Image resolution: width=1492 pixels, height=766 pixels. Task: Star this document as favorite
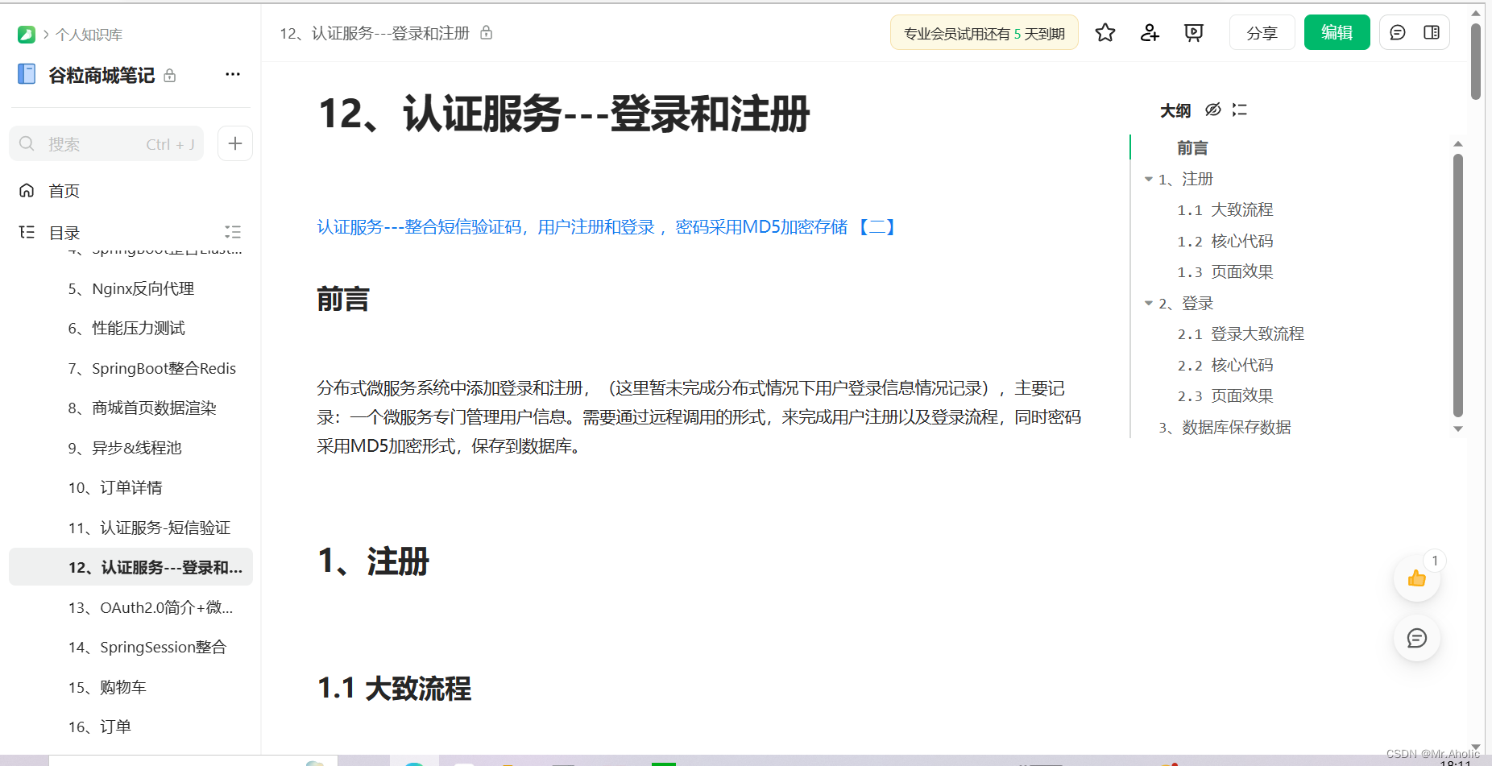1104,32
